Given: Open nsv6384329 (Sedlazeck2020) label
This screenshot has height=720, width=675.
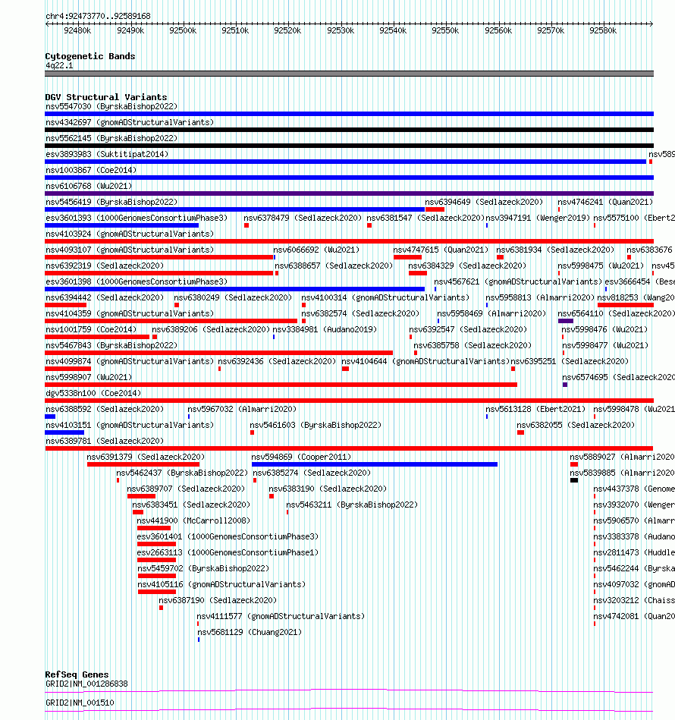Looking at the screenshot, I should click(x=467, y=266).
